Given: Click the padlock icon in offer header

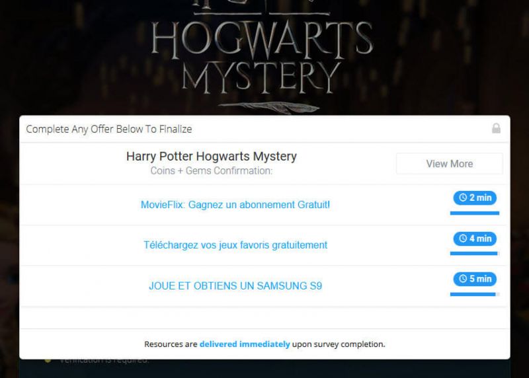Looking at the screenshot, I should coord(496,128).
